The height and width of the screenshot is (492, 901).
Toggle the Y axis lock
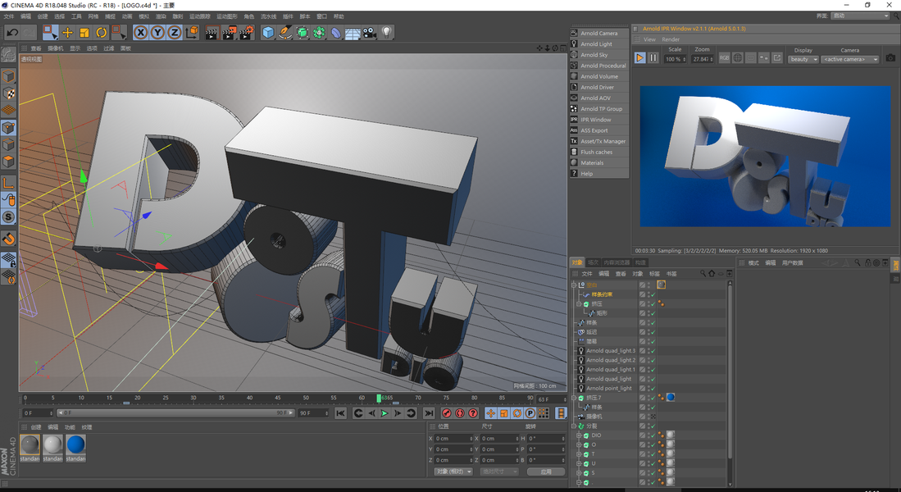(x=157, y=33)
